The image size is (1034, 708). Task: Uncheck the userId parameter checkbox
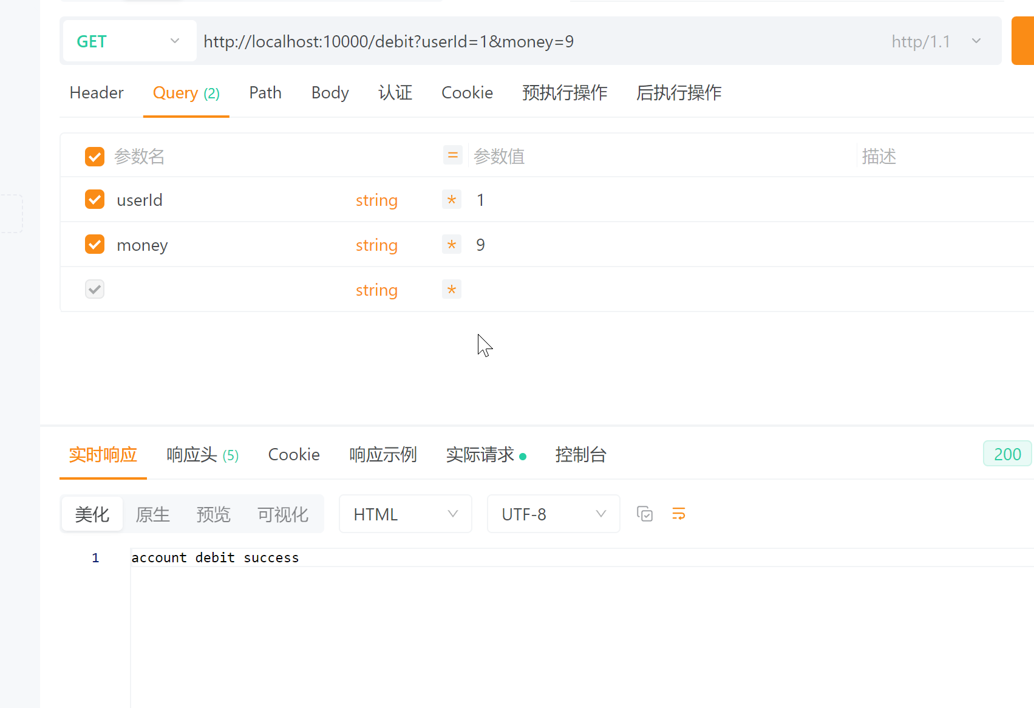pyautogui.click(x=95, y=199)
